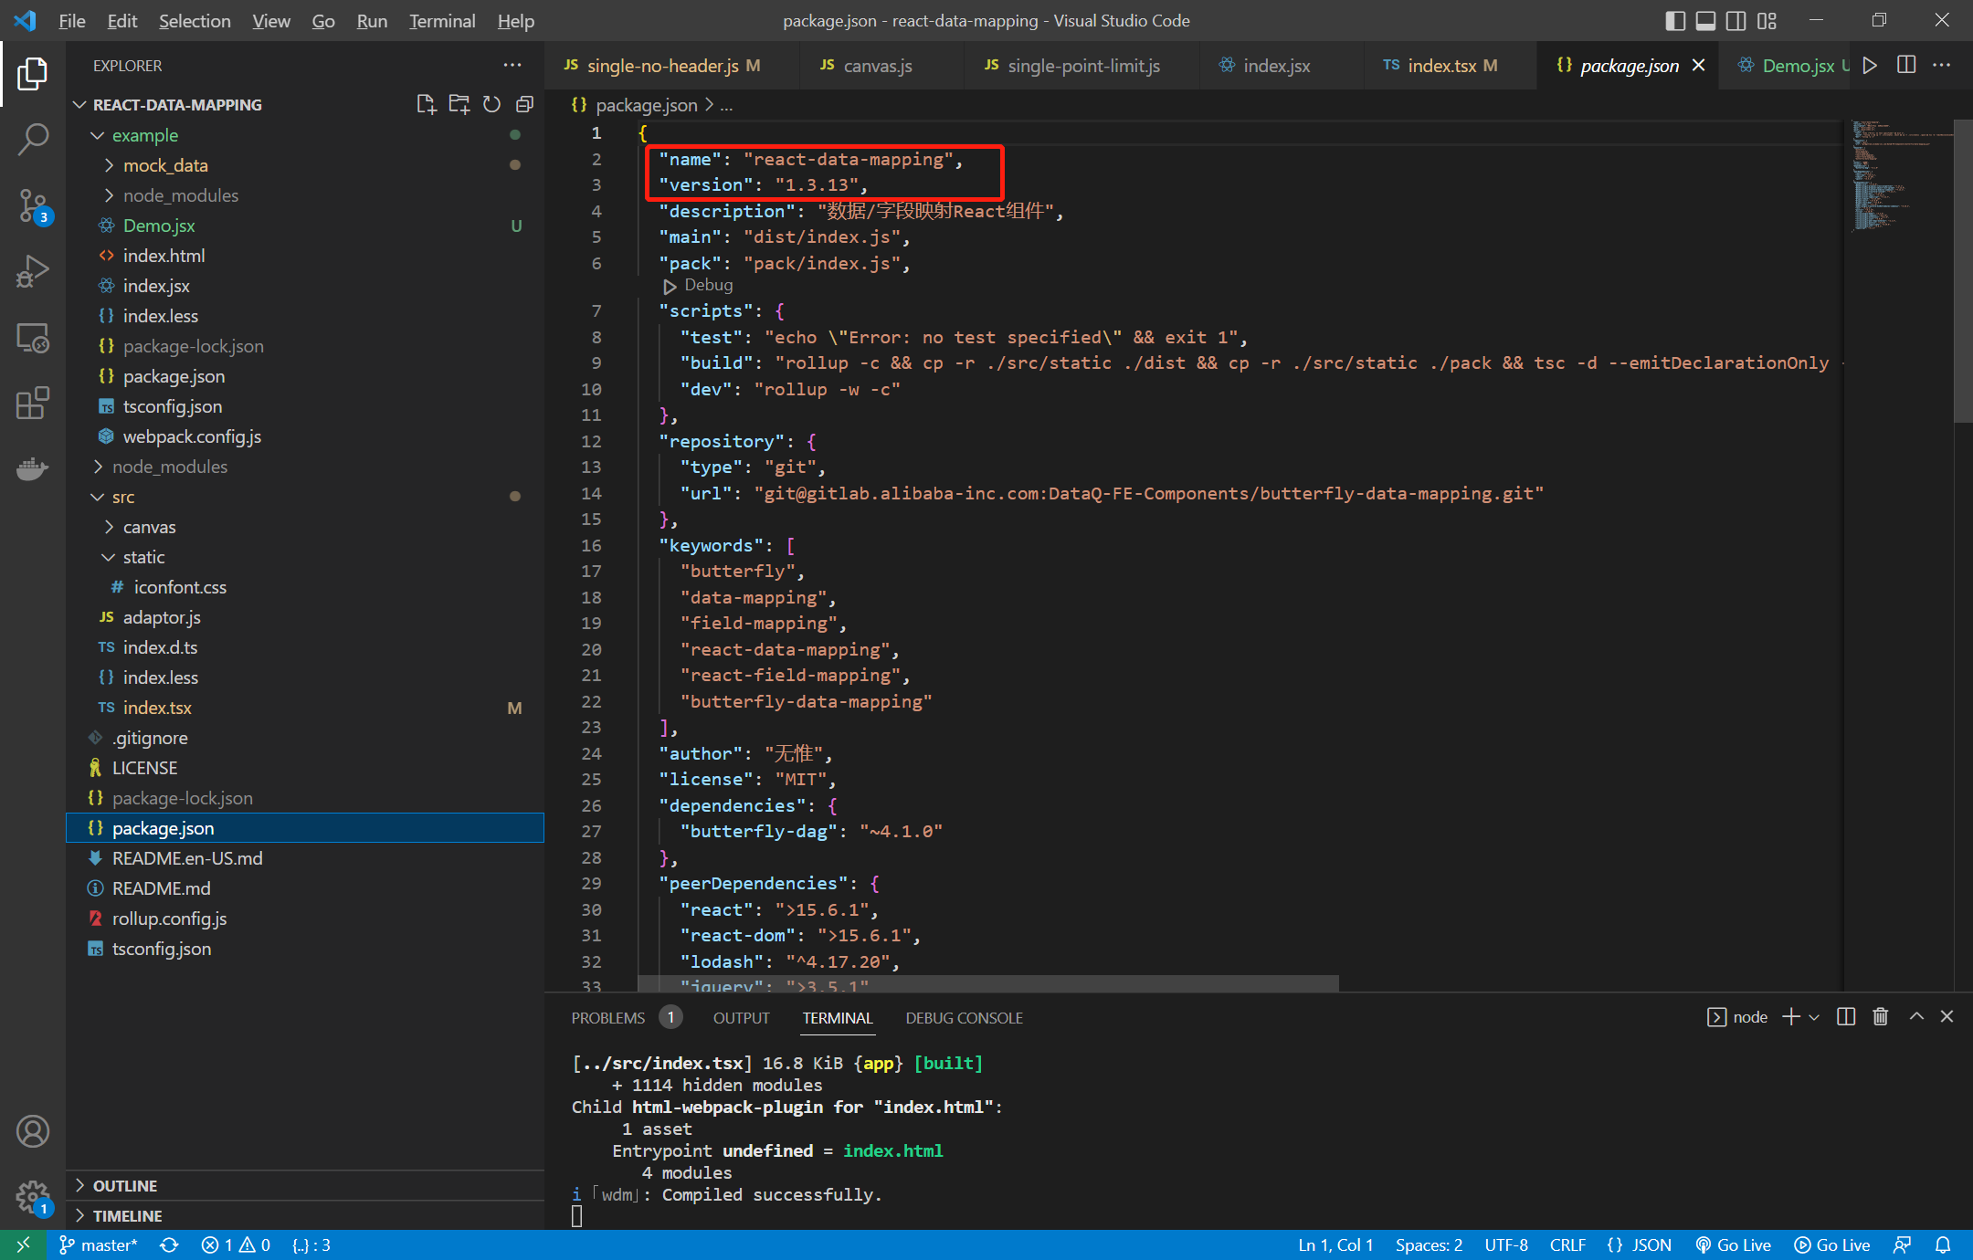1973x1260 pixels.
Task: Open Source Control view with badge
Action: 33,205
